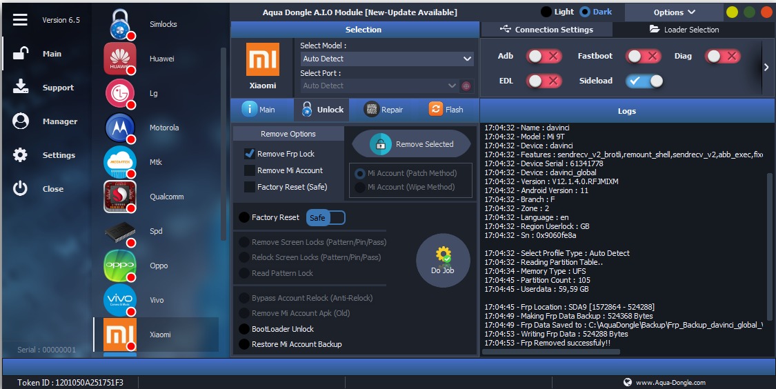The width and height of the screenshot is (776, 389).
Task: Select the Xiaomi icon in brand list
Action: [120, 335]
